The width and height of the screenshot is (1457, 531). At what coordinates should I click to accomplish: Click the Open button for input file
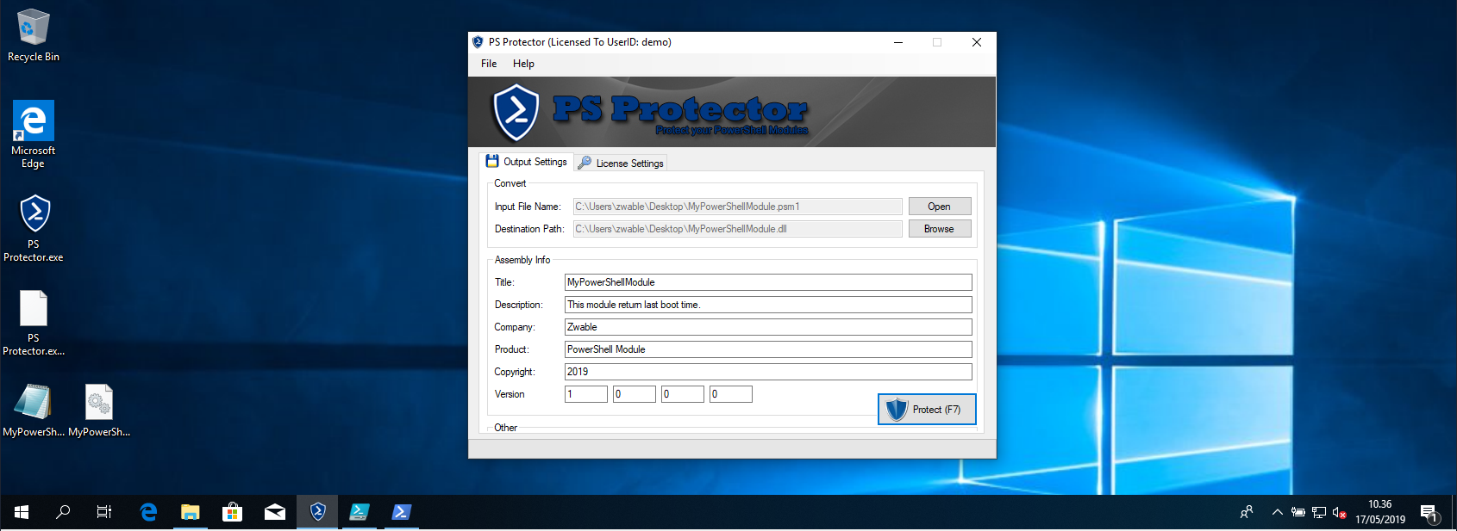940,207
